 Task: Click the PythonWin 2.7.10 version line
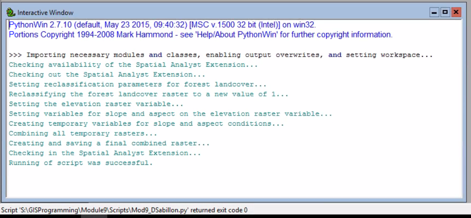[162, 24]
